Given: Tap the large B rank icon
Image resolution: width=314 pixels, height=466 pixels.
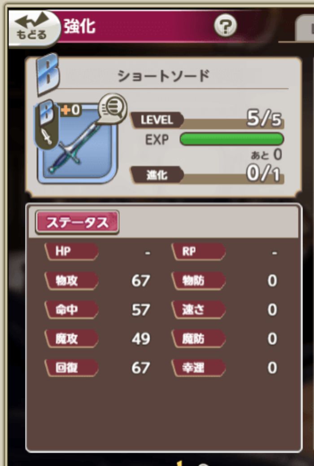Looking at the screenshot, I should click(48, 74).
